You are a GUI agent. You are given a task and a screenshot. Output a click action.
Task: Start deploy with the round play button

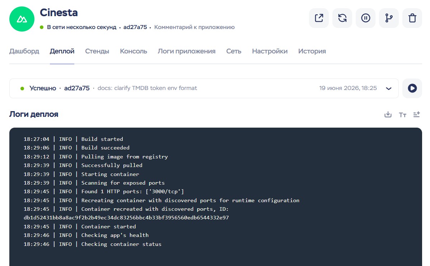(412, 88)
